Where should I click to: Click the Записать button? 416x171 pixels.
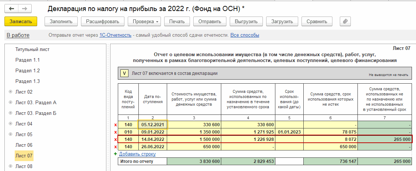coord(21,21)
